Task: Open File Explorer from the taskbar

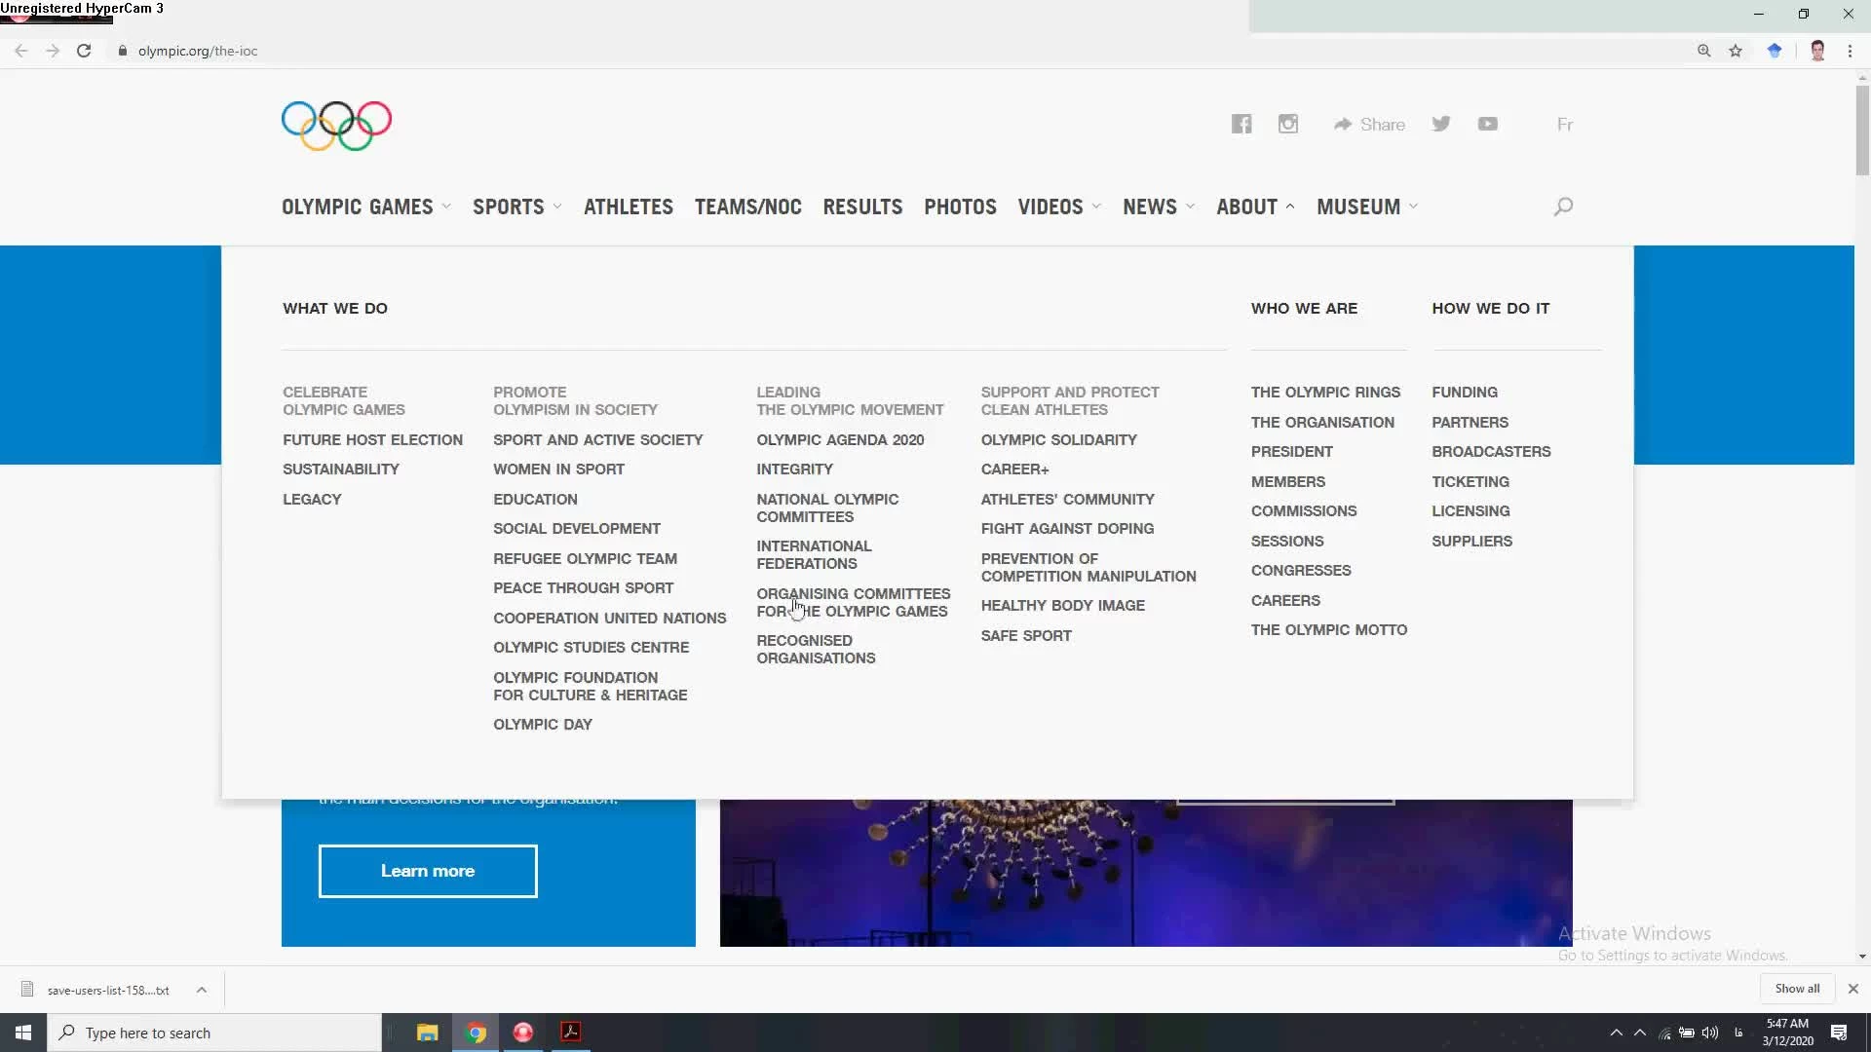Action: (428, 1033)
